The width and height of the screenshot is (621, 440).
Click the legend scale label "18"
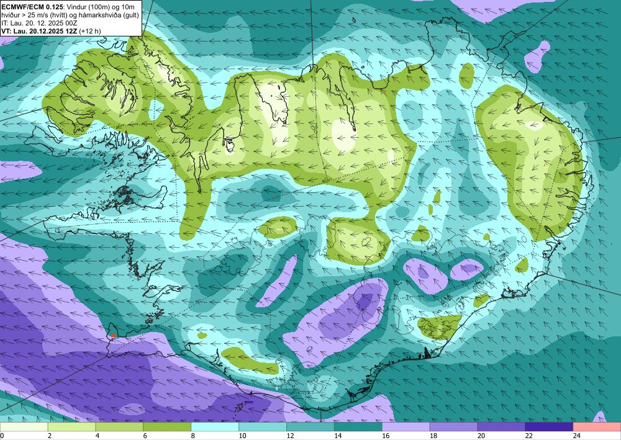coord(433,436)
